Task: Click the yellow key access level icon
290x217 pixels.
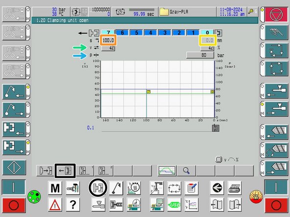Action: click(251, 12)
